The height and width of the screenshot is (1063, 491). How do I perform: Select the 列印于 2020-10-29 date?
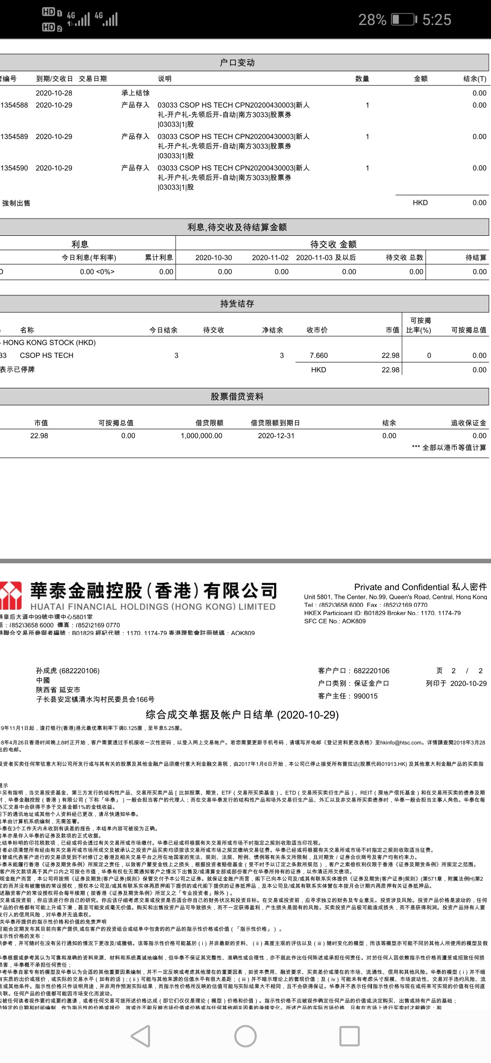coord(456,683)
